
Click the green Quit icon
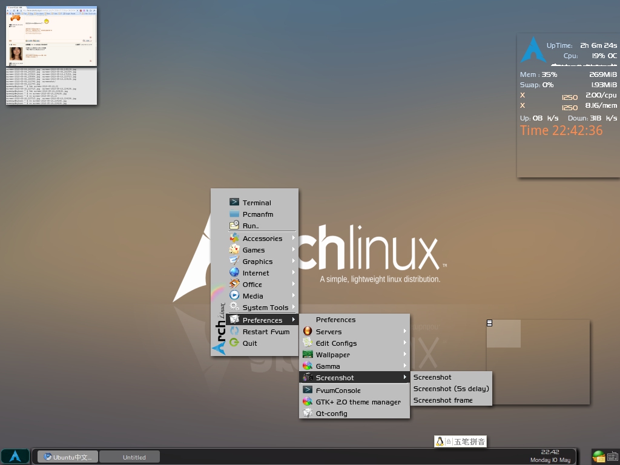click(x=234, y=343)
